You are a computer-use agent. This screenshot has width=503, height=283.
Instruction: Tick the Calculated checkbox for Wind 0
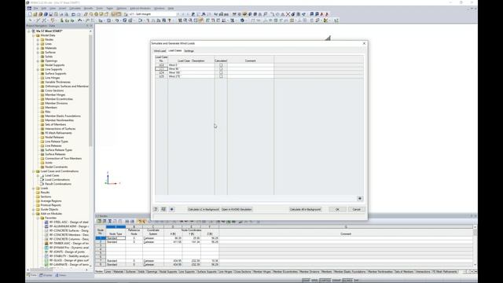pyautogui.click(x=221, y=65)
